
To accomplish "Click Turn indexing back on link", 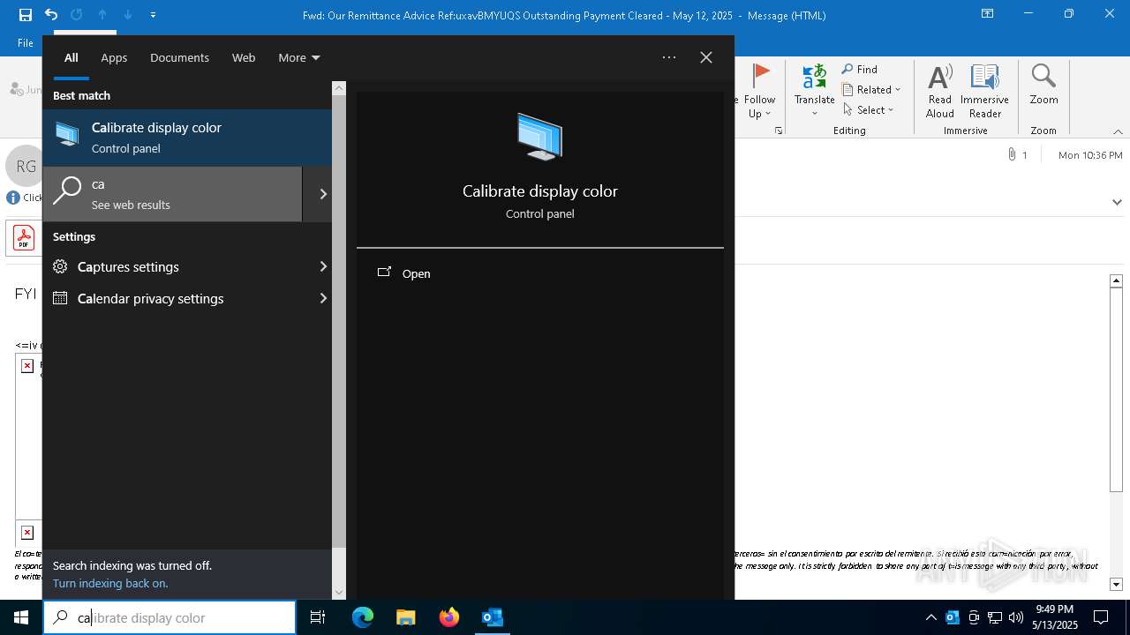I will click(x=110, y=583).
